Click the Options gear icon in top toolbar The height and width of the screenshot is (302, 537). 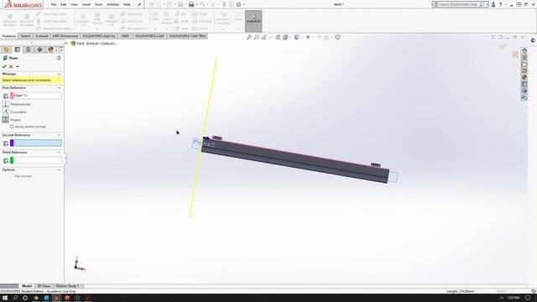click(x=238, y=4)
